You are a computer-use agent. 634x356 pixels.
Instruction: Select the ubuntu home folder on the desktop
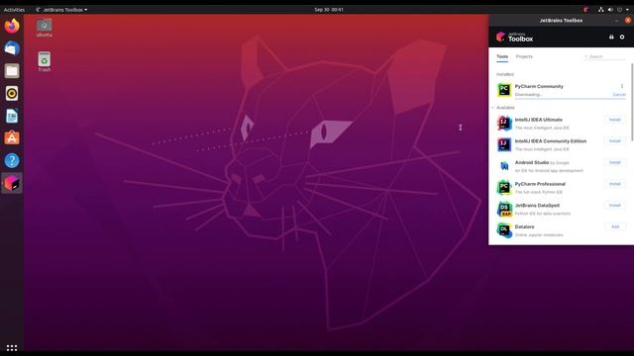pos(44,28)
